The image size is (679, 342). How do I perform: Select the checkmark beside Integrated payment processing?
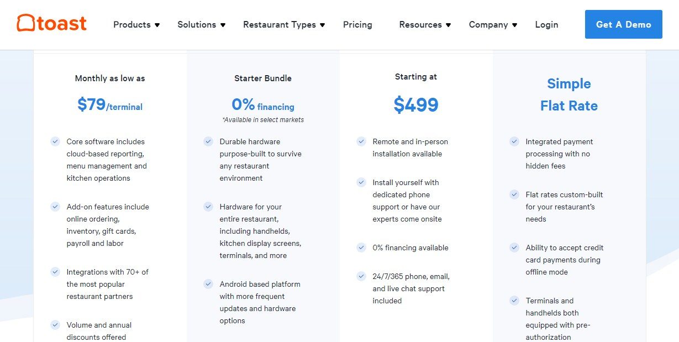514,141
